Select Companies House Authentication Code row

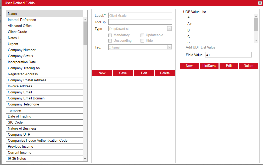(x=44, y=141)
